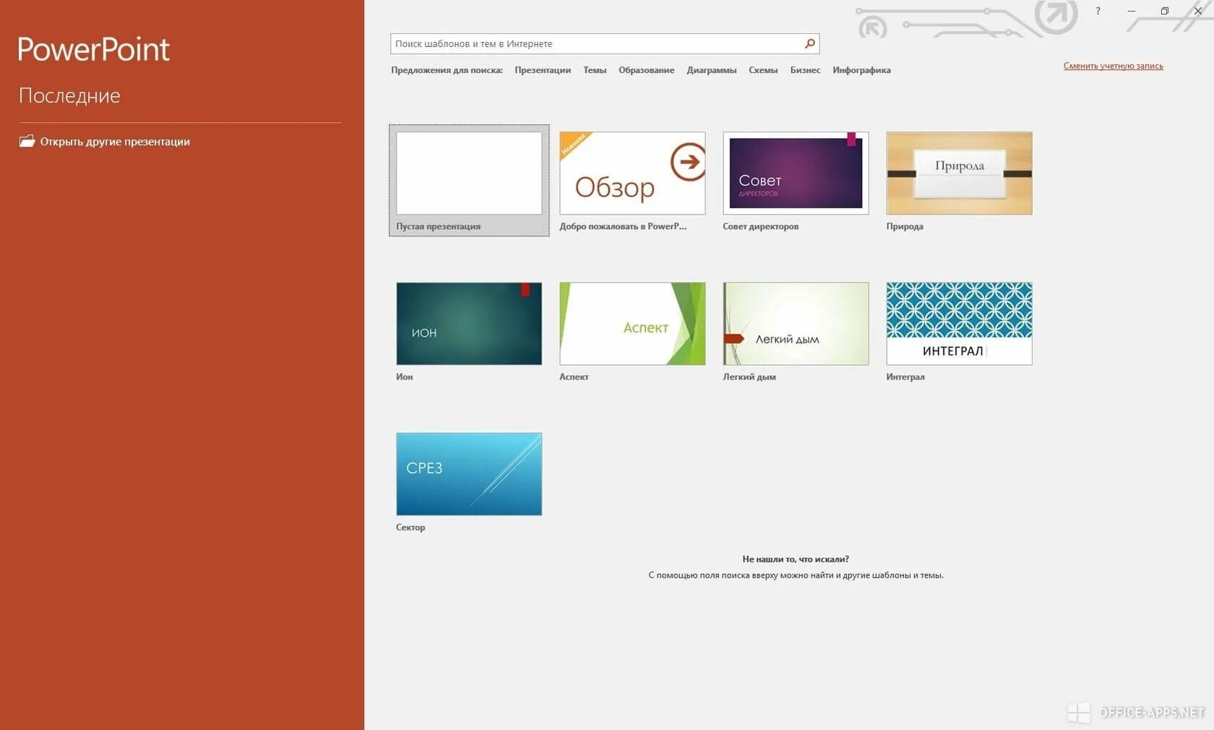The width and height of the screenshot is (1214, 730).
Task: Select the 'Природа' wood template
Action: pyautogui.click(x=959, y=173)
